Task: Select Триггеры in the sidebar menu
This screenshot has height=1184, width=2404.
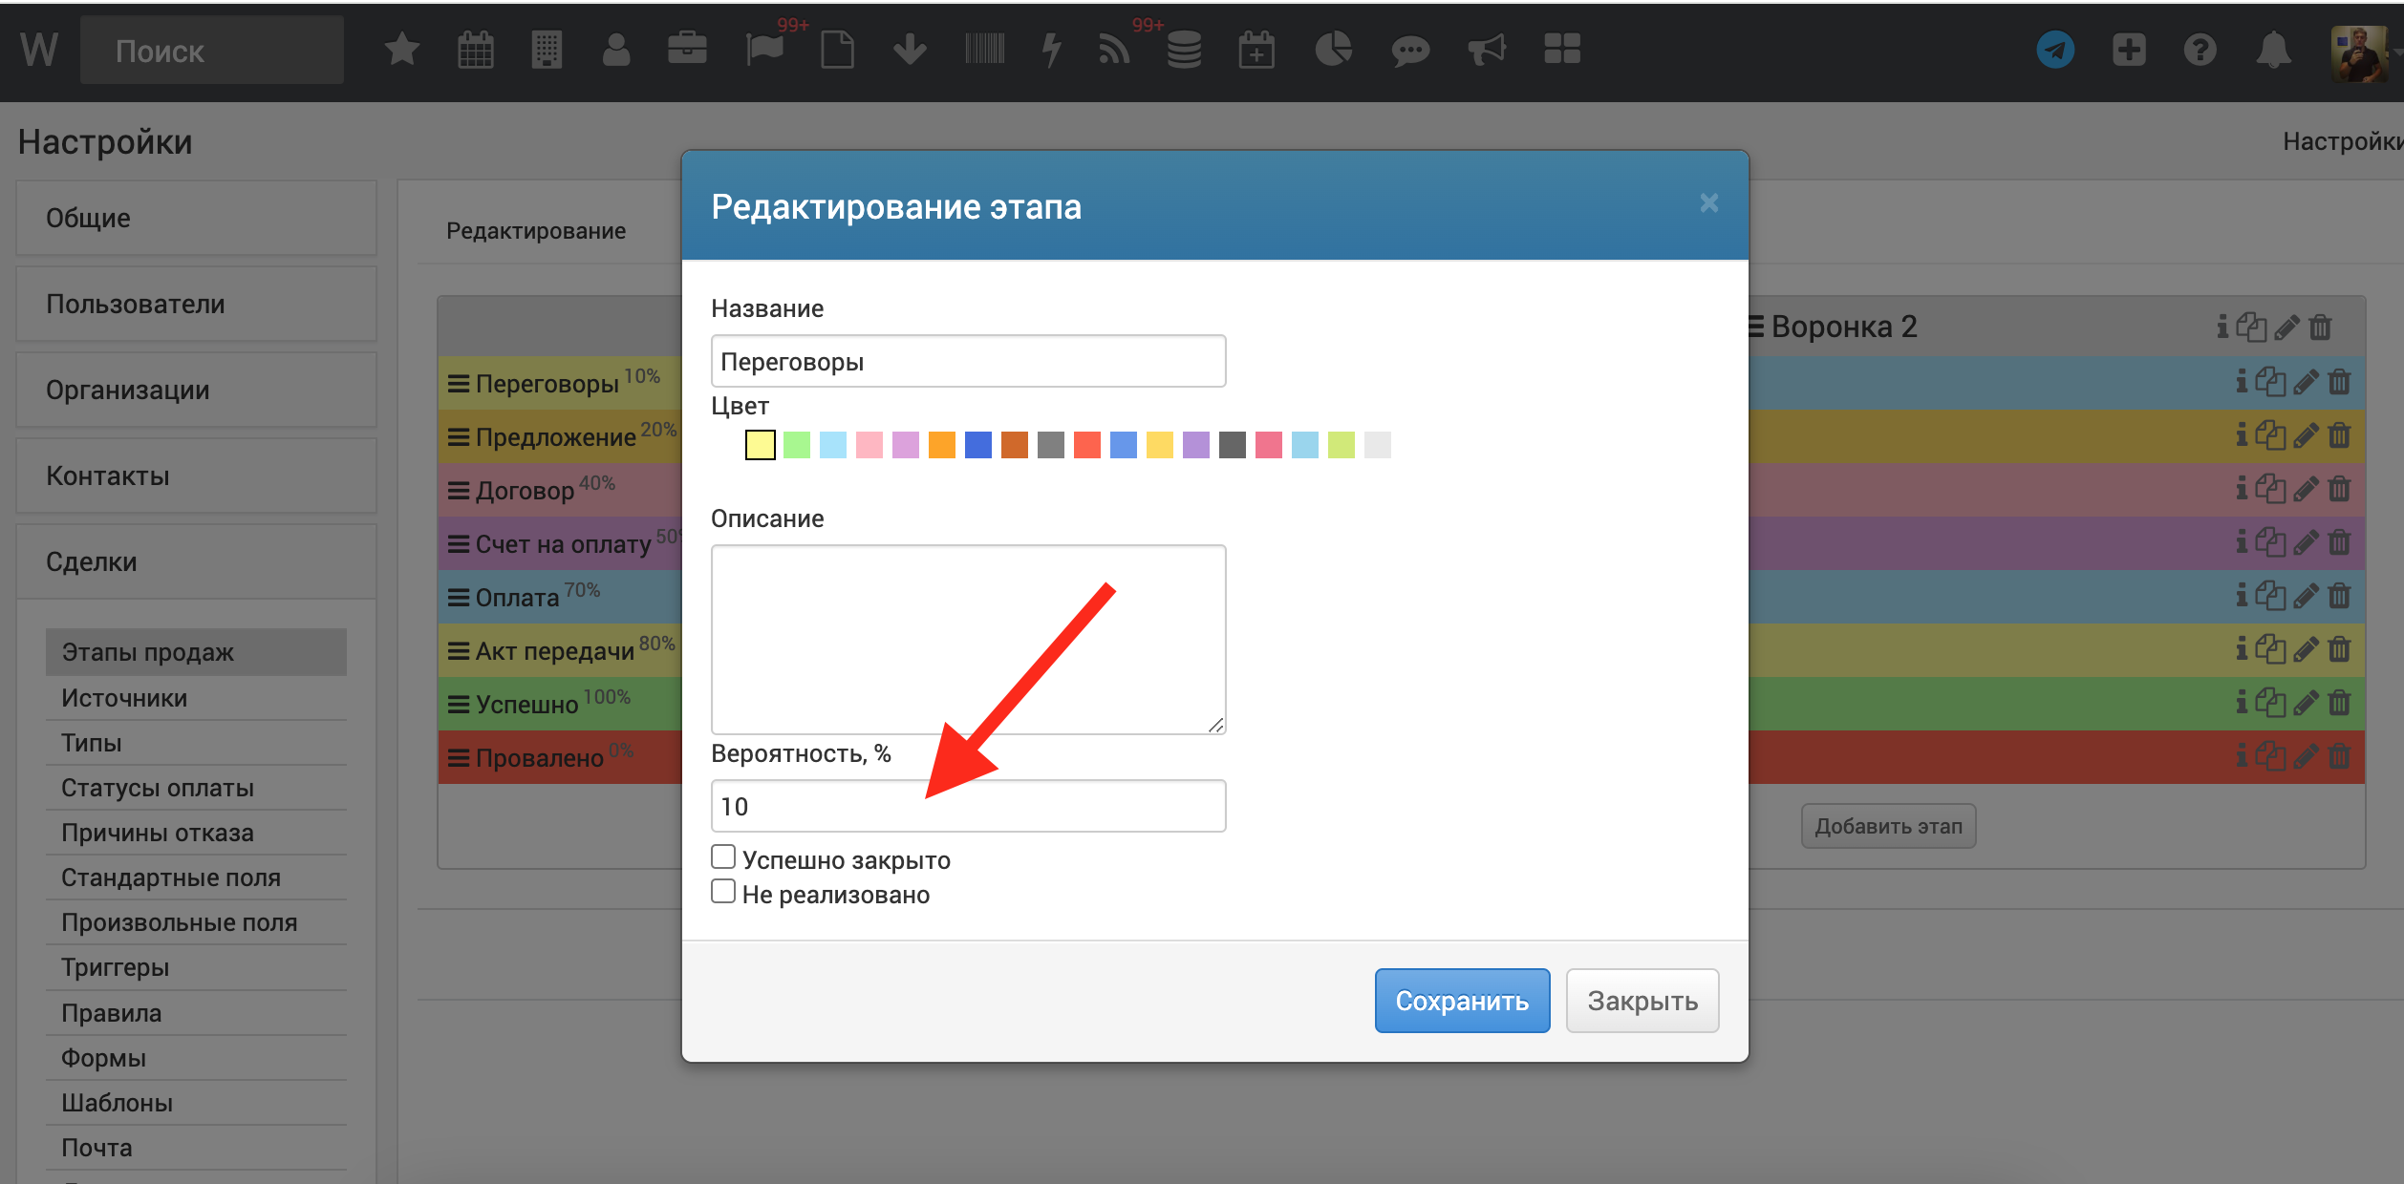Action: [115, 967]
